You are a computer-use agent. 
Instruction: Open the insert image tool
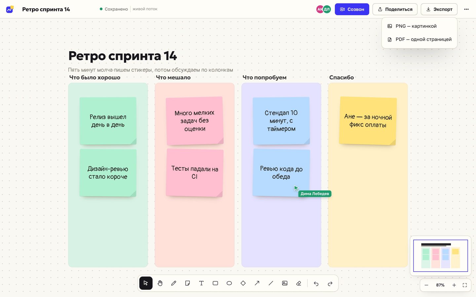tap(285, 283)
